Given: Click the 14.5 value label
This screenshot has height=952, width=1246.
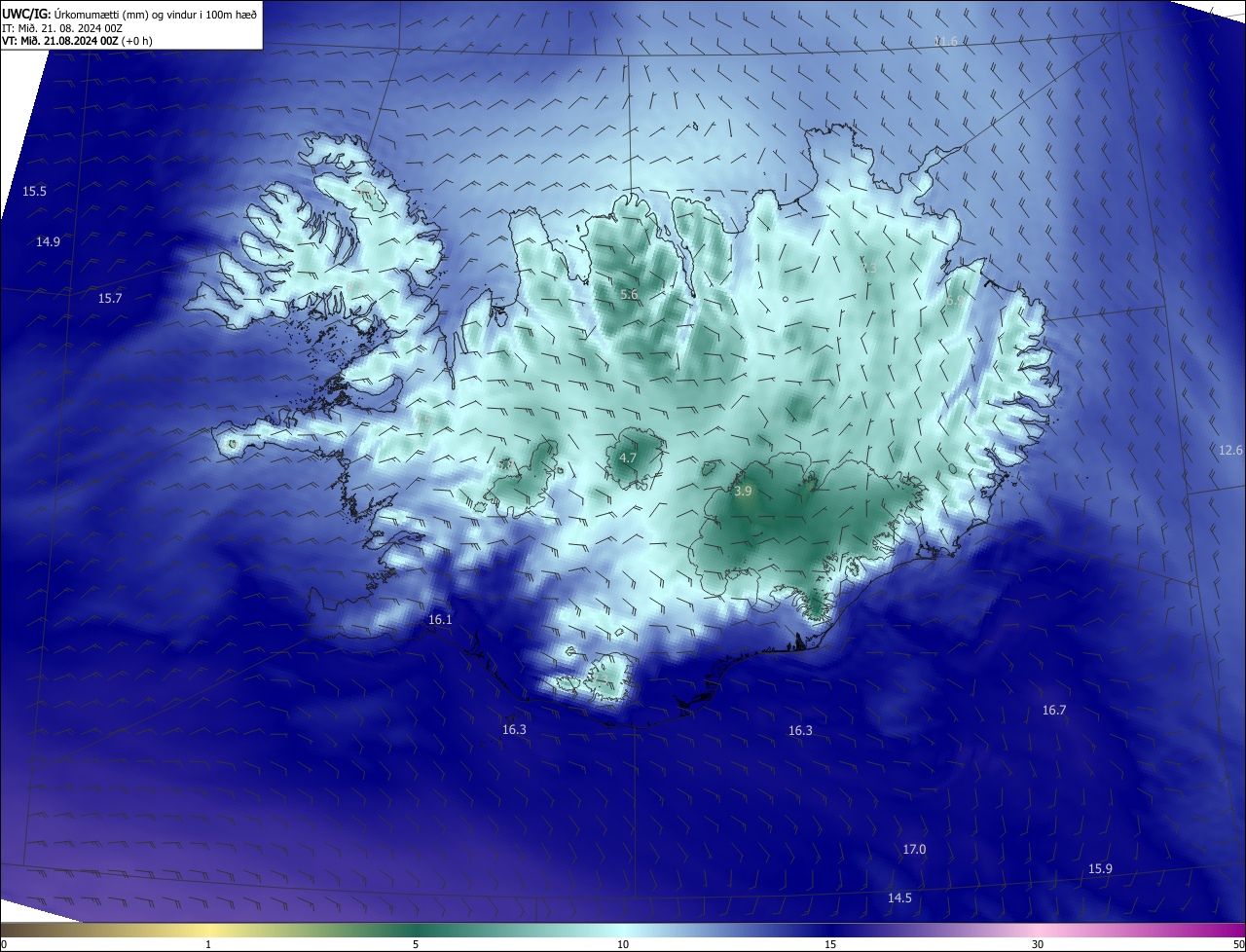Looking at the screenshot, I should click(899, 898).
